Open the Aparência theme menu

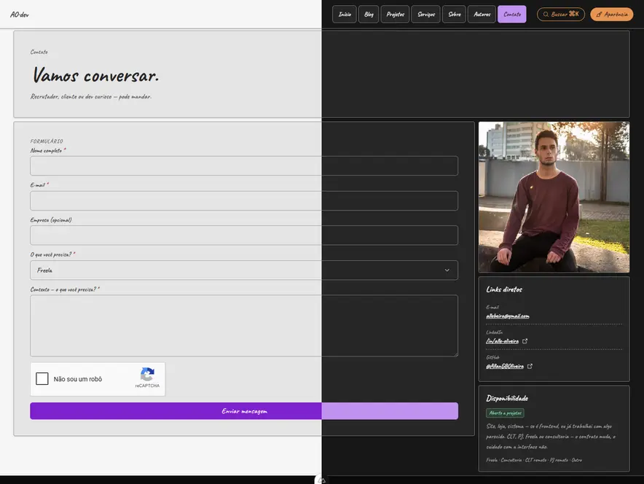611,15
